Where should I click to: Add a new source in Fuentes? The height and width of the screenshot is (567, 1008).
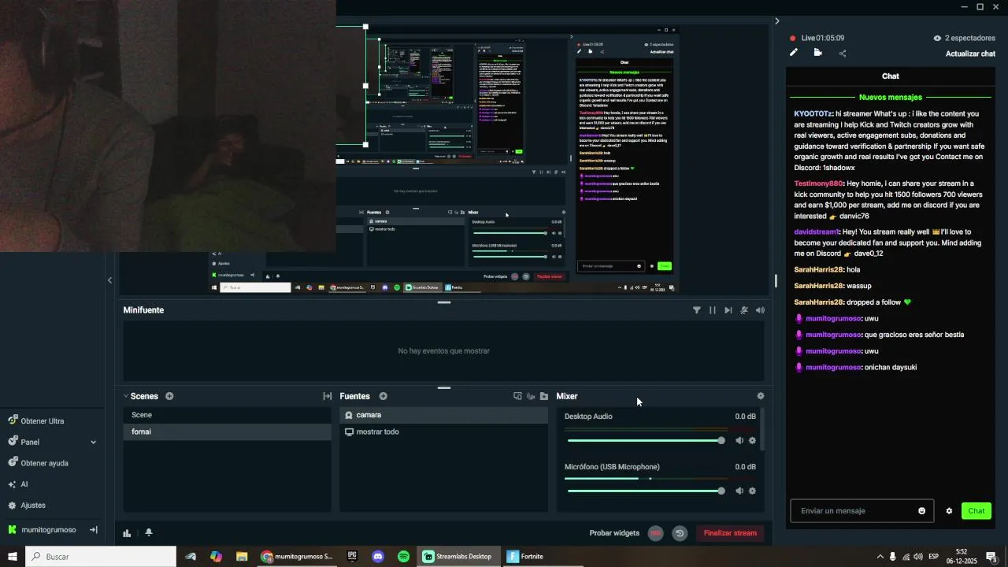[384, 396]
